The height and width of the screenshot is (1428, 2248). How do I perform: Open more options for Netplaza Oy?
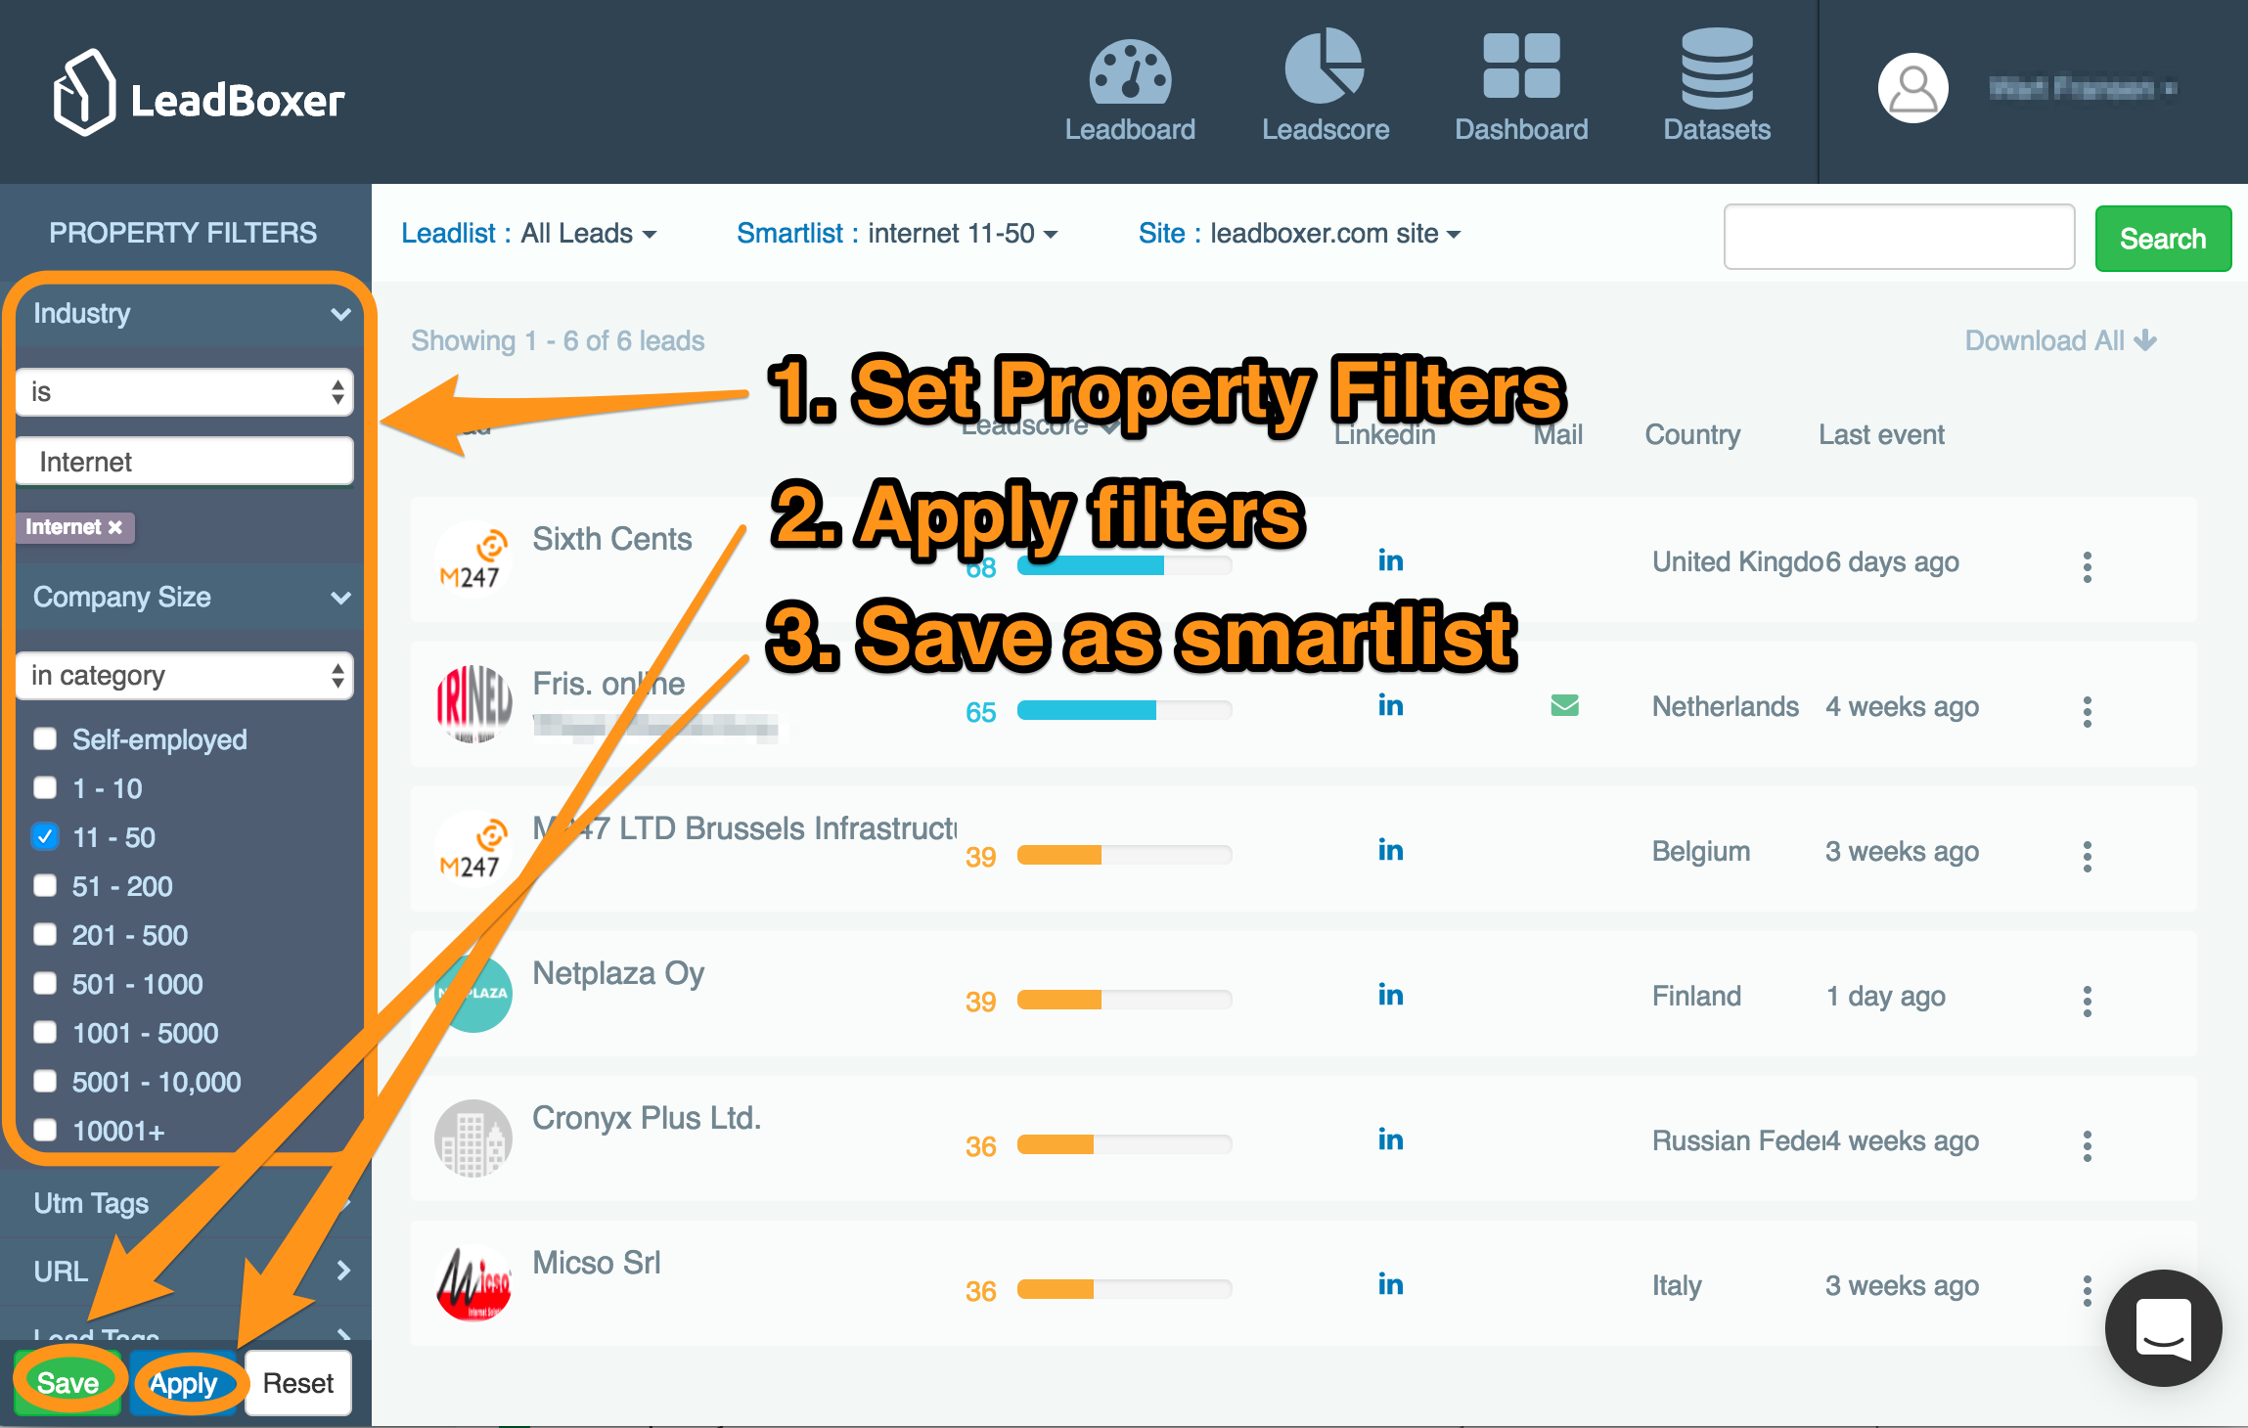2087,1001
